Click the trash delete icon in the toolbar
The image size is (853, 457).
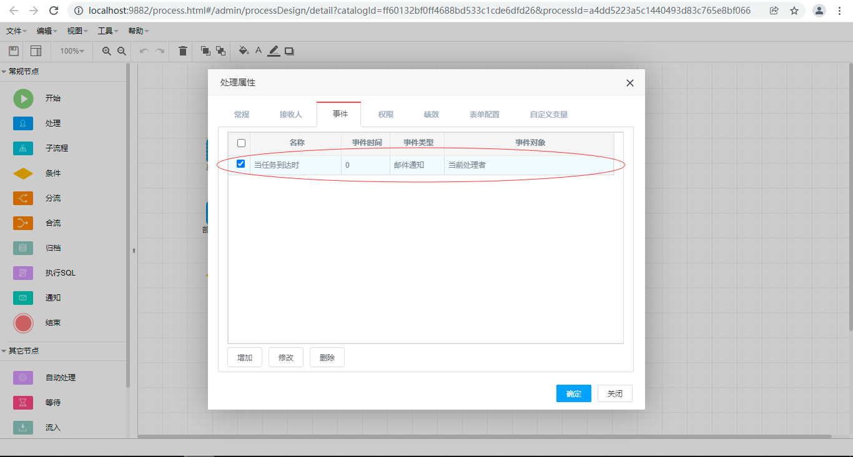[182, 51]
